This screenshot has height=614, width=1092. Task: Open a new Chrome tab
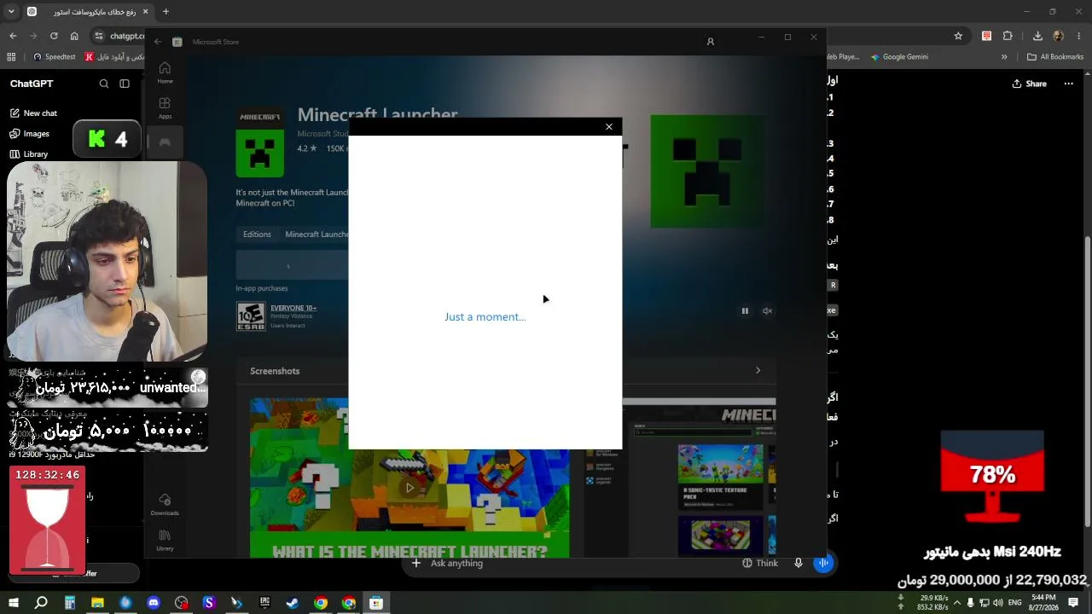(166, 12)
